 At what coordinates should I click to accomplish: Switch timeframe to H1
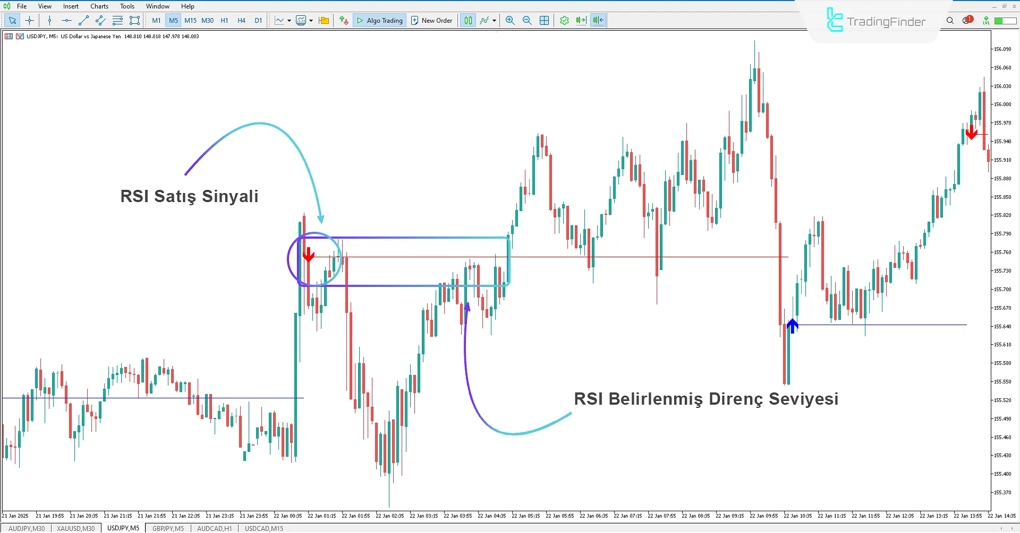point(224,21)
